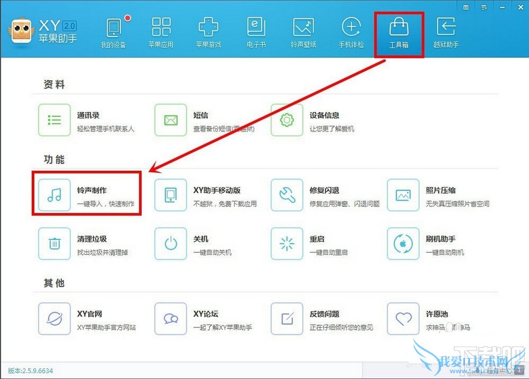This screenshot has width=529, height=379.
Task: Open the 电子书 tab
Action: coord(256,33)
